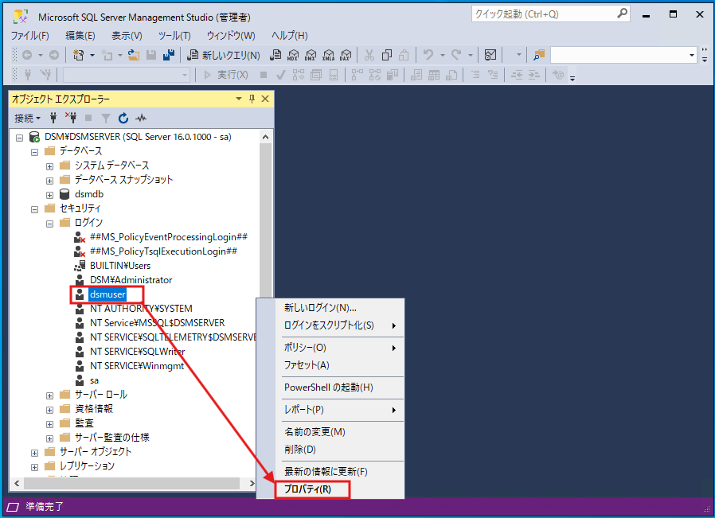Open the 編集(E) menu

(x=80, y=36)
